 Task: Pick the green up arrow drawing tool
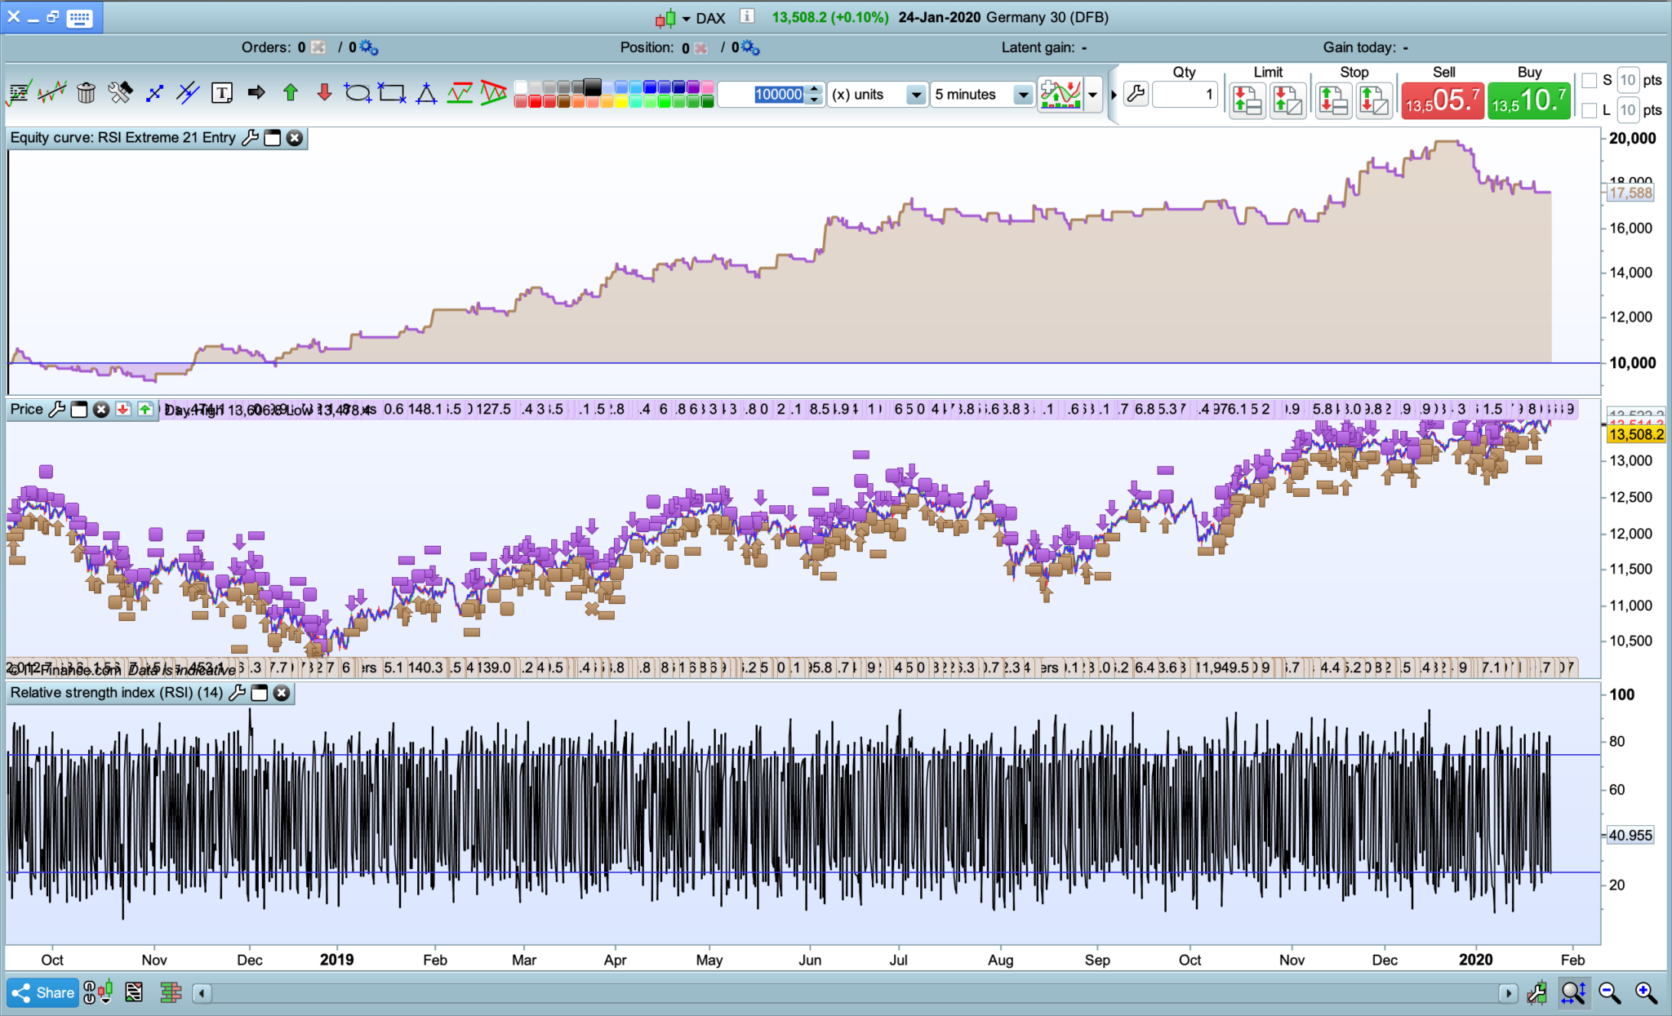pos(291,93)
